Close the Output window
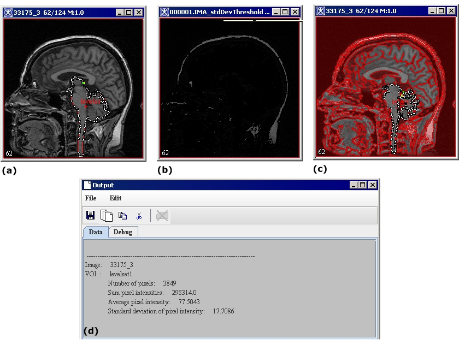The image size is (465, 344). [x=372, y=185]
